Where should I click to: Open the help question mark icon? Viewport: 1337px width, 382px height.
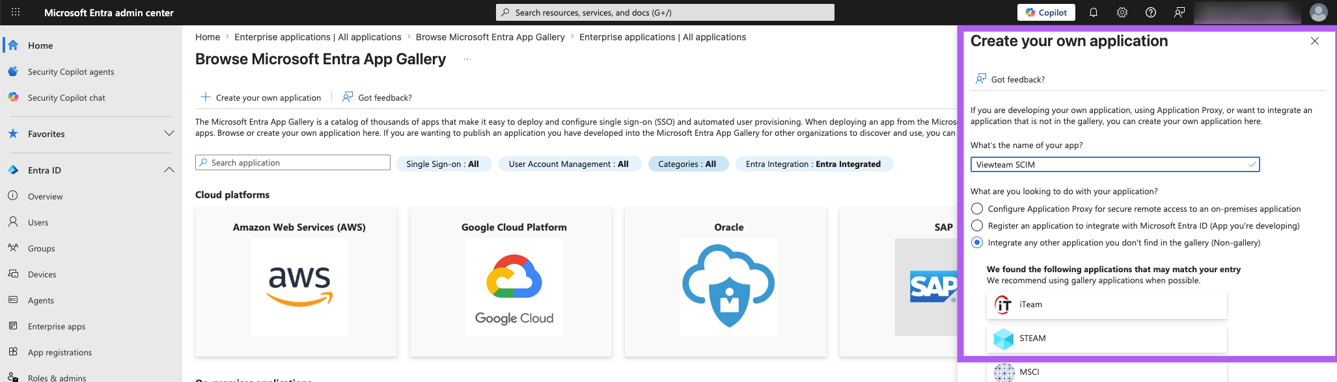tap(1151, 12)
